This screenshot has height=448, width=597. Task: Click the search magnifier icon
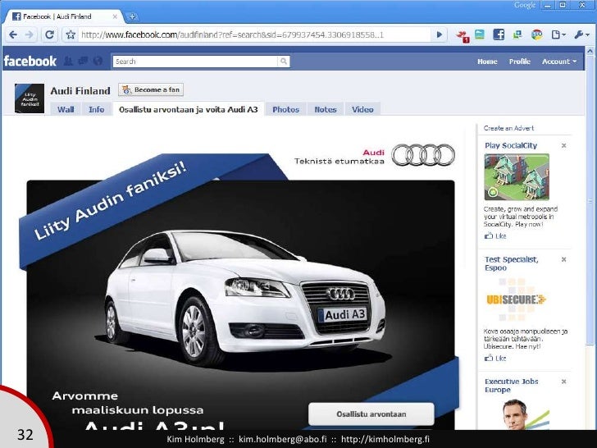coord(283,62)
